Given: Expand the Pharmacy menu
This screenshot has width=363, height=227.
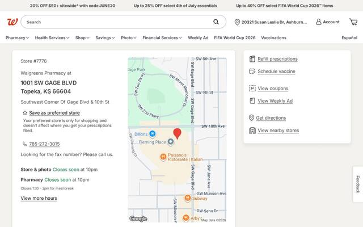Looking at the screenshot, I should coord(17,38).
